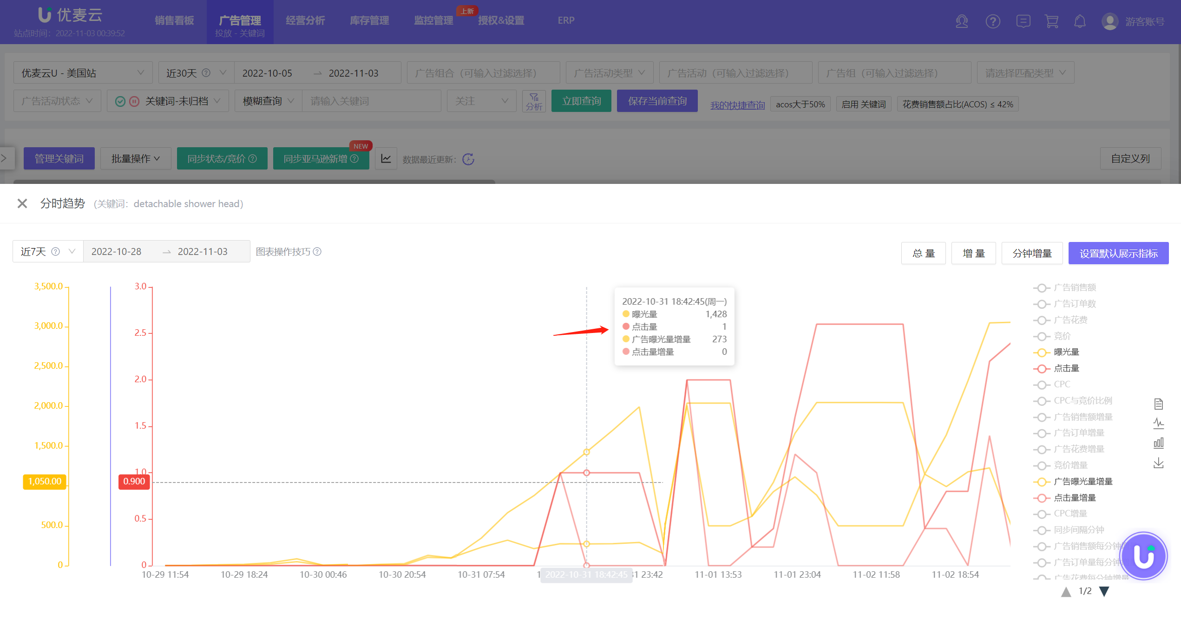The height and width of the screenshot is (633, 1181).
Task: Switch chart to bar type icon
Action: pyautogui.click(x=1158, y=443)
